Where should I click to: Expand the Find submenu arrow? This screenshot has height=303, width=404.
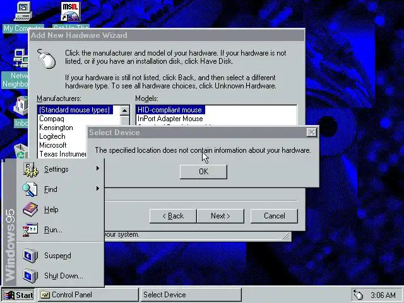98,188
